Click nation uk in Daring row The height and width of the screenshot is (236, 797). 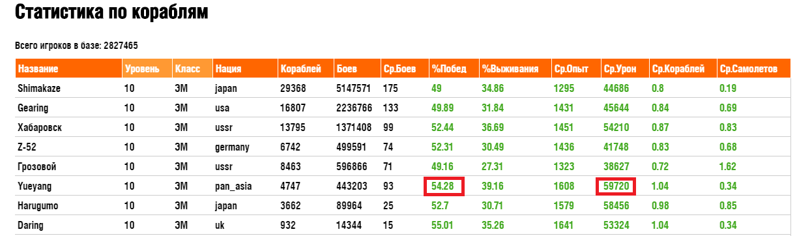tap(220, 226)
